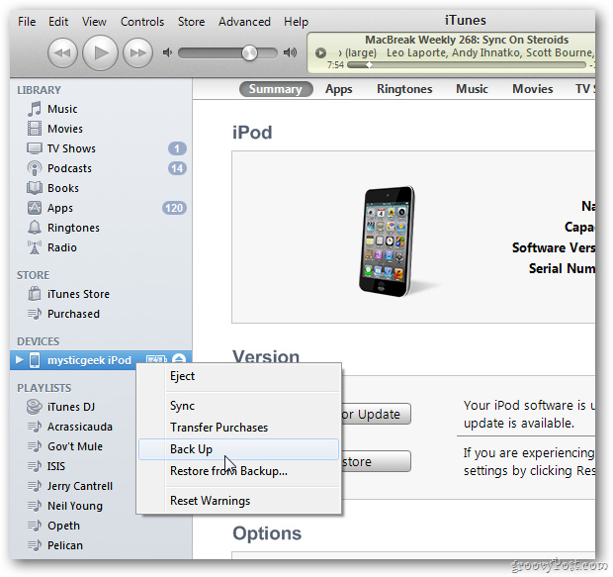The width and height of the screenshot is (613, 577).
Task: Choose Eject from the context menu
Action: coord(238,376)
